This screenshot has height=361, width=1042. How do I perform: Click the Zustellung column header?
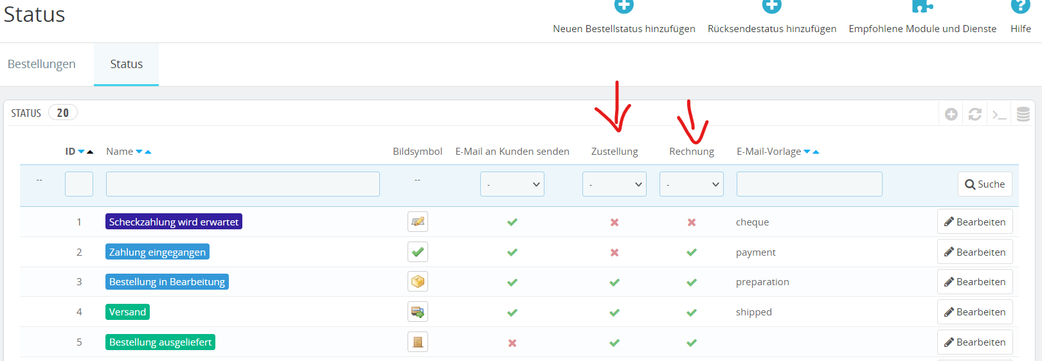click(615, 152)
